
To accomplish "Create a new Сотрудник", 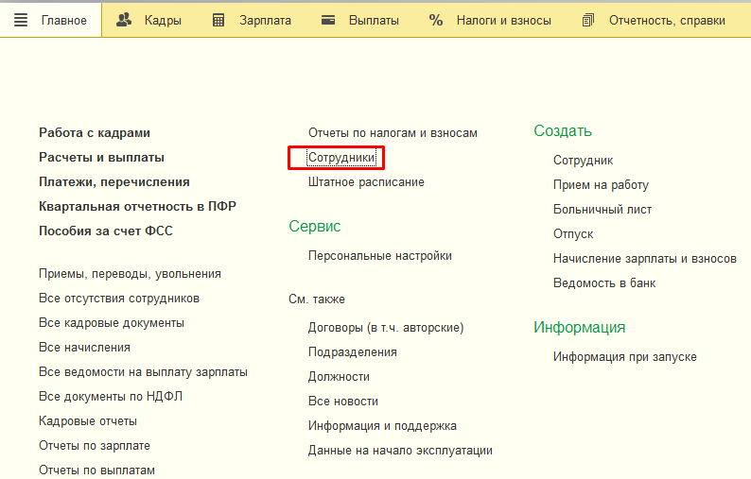I will tap(583, 161).
